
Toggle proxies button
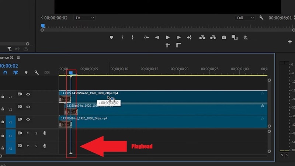(x=246, y=38)
